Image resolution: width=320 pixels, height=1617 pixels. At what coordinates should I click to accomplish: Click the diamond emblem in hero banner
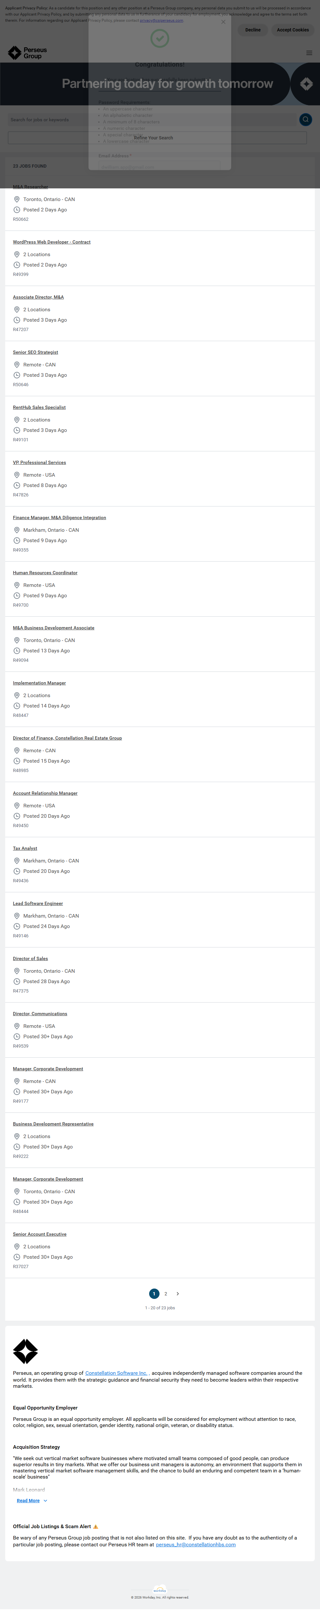click(x=305, y=83)
